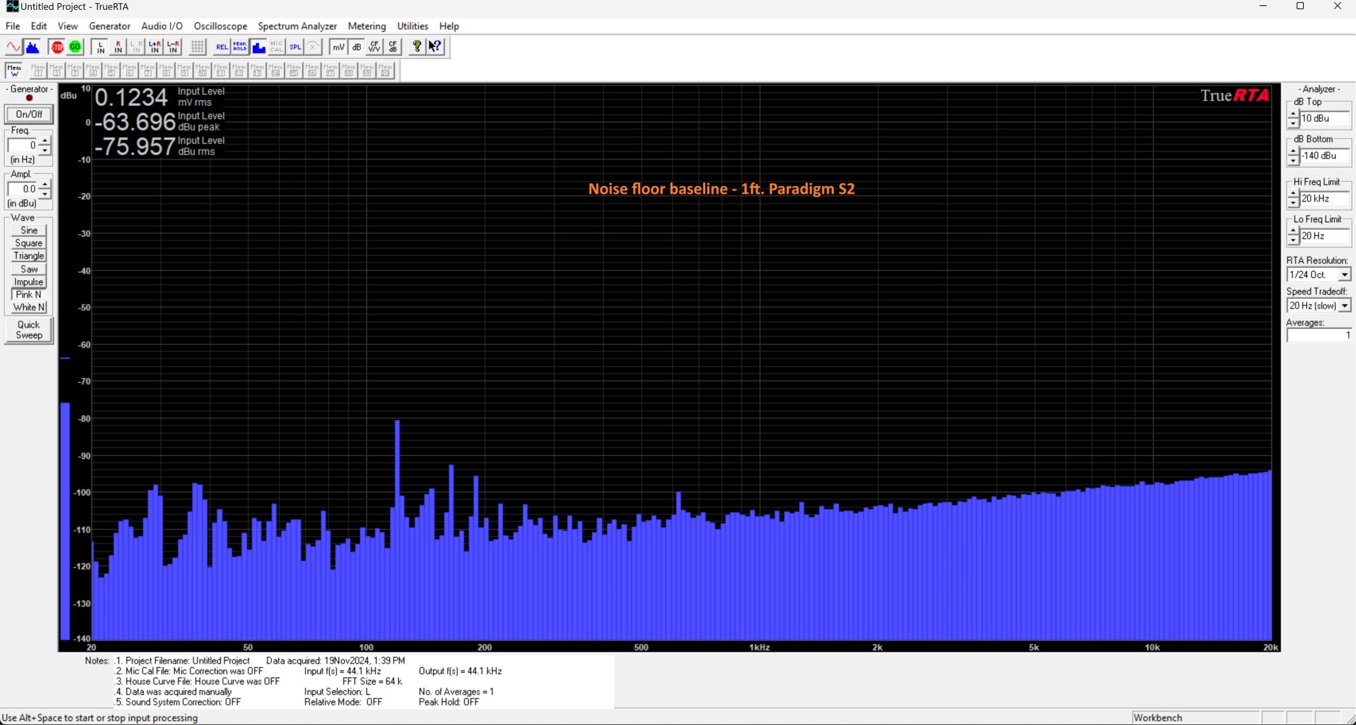Click Mem 20 memory slot
The height and width of the screenshot is (725, 1356).
(385, 70)
